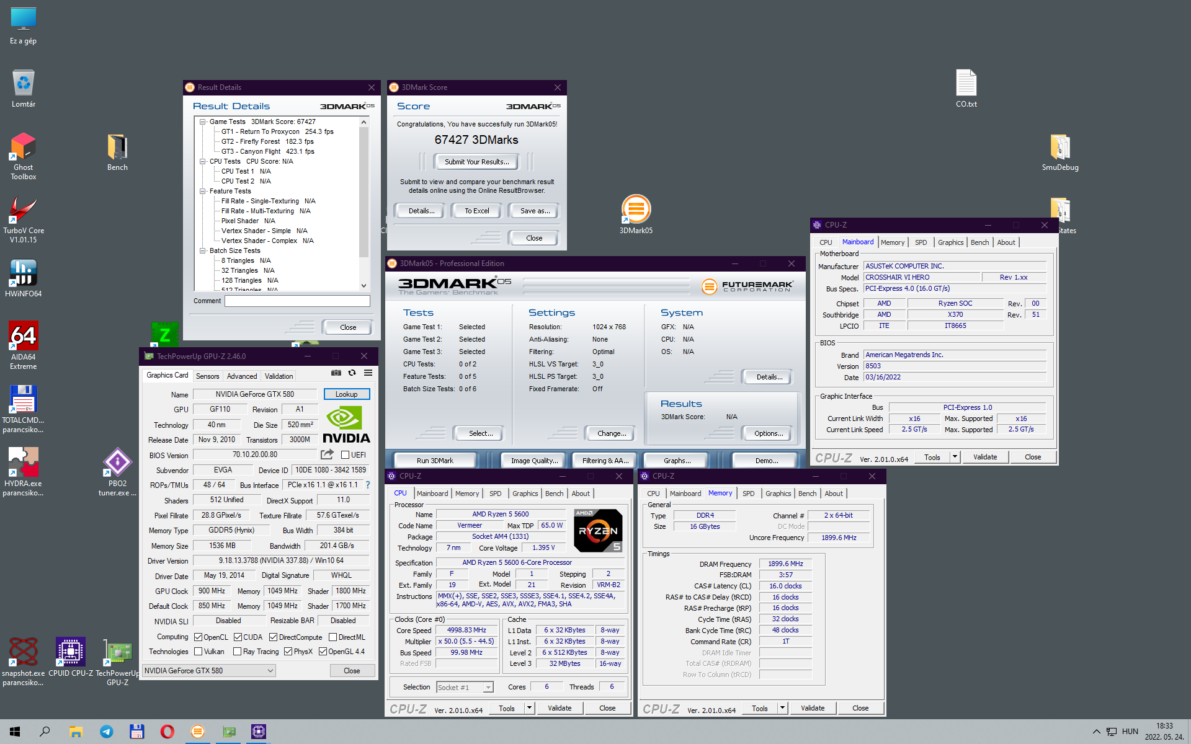The image size is (1191, 744).
Task: Open the Bench folder on desktop
Action: pos(117,153)
